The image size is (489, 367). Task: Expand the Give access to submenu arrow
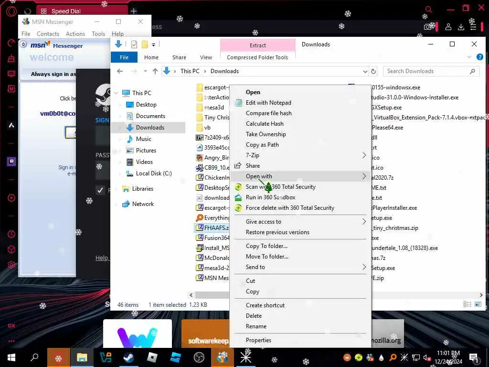click(x=364, y=222)
